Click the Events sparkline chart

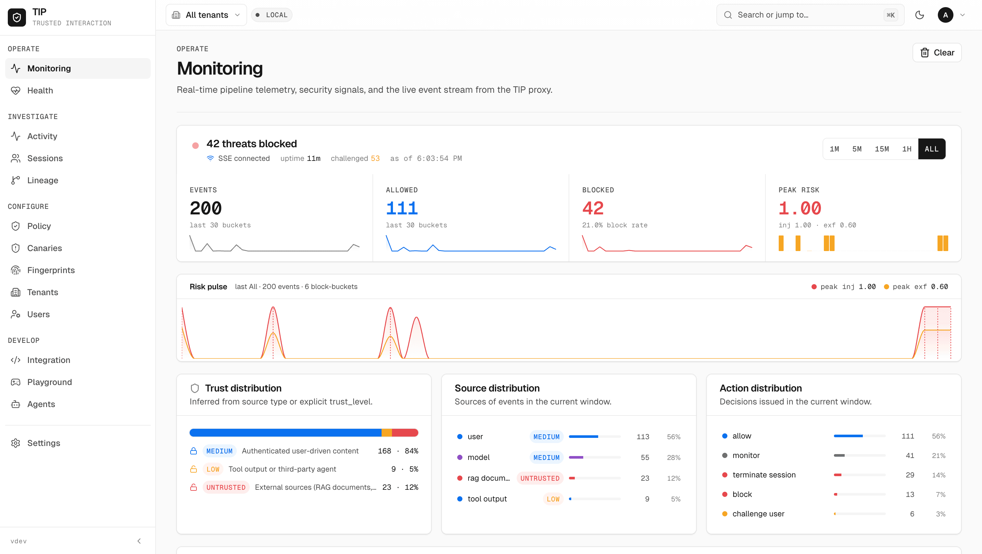click(274, 243)
